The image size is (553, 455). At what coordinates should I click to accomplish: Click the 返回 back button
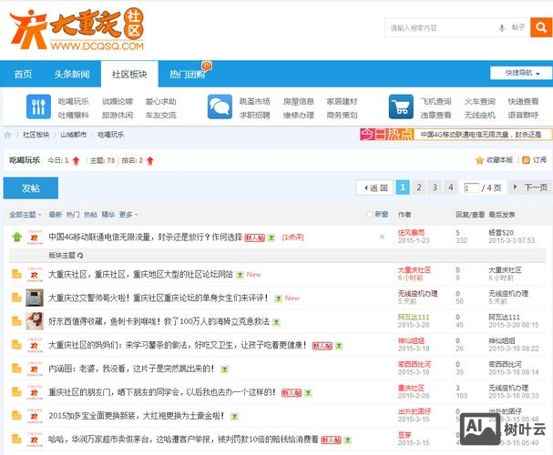pyautogui.click(x=375, y=187)
